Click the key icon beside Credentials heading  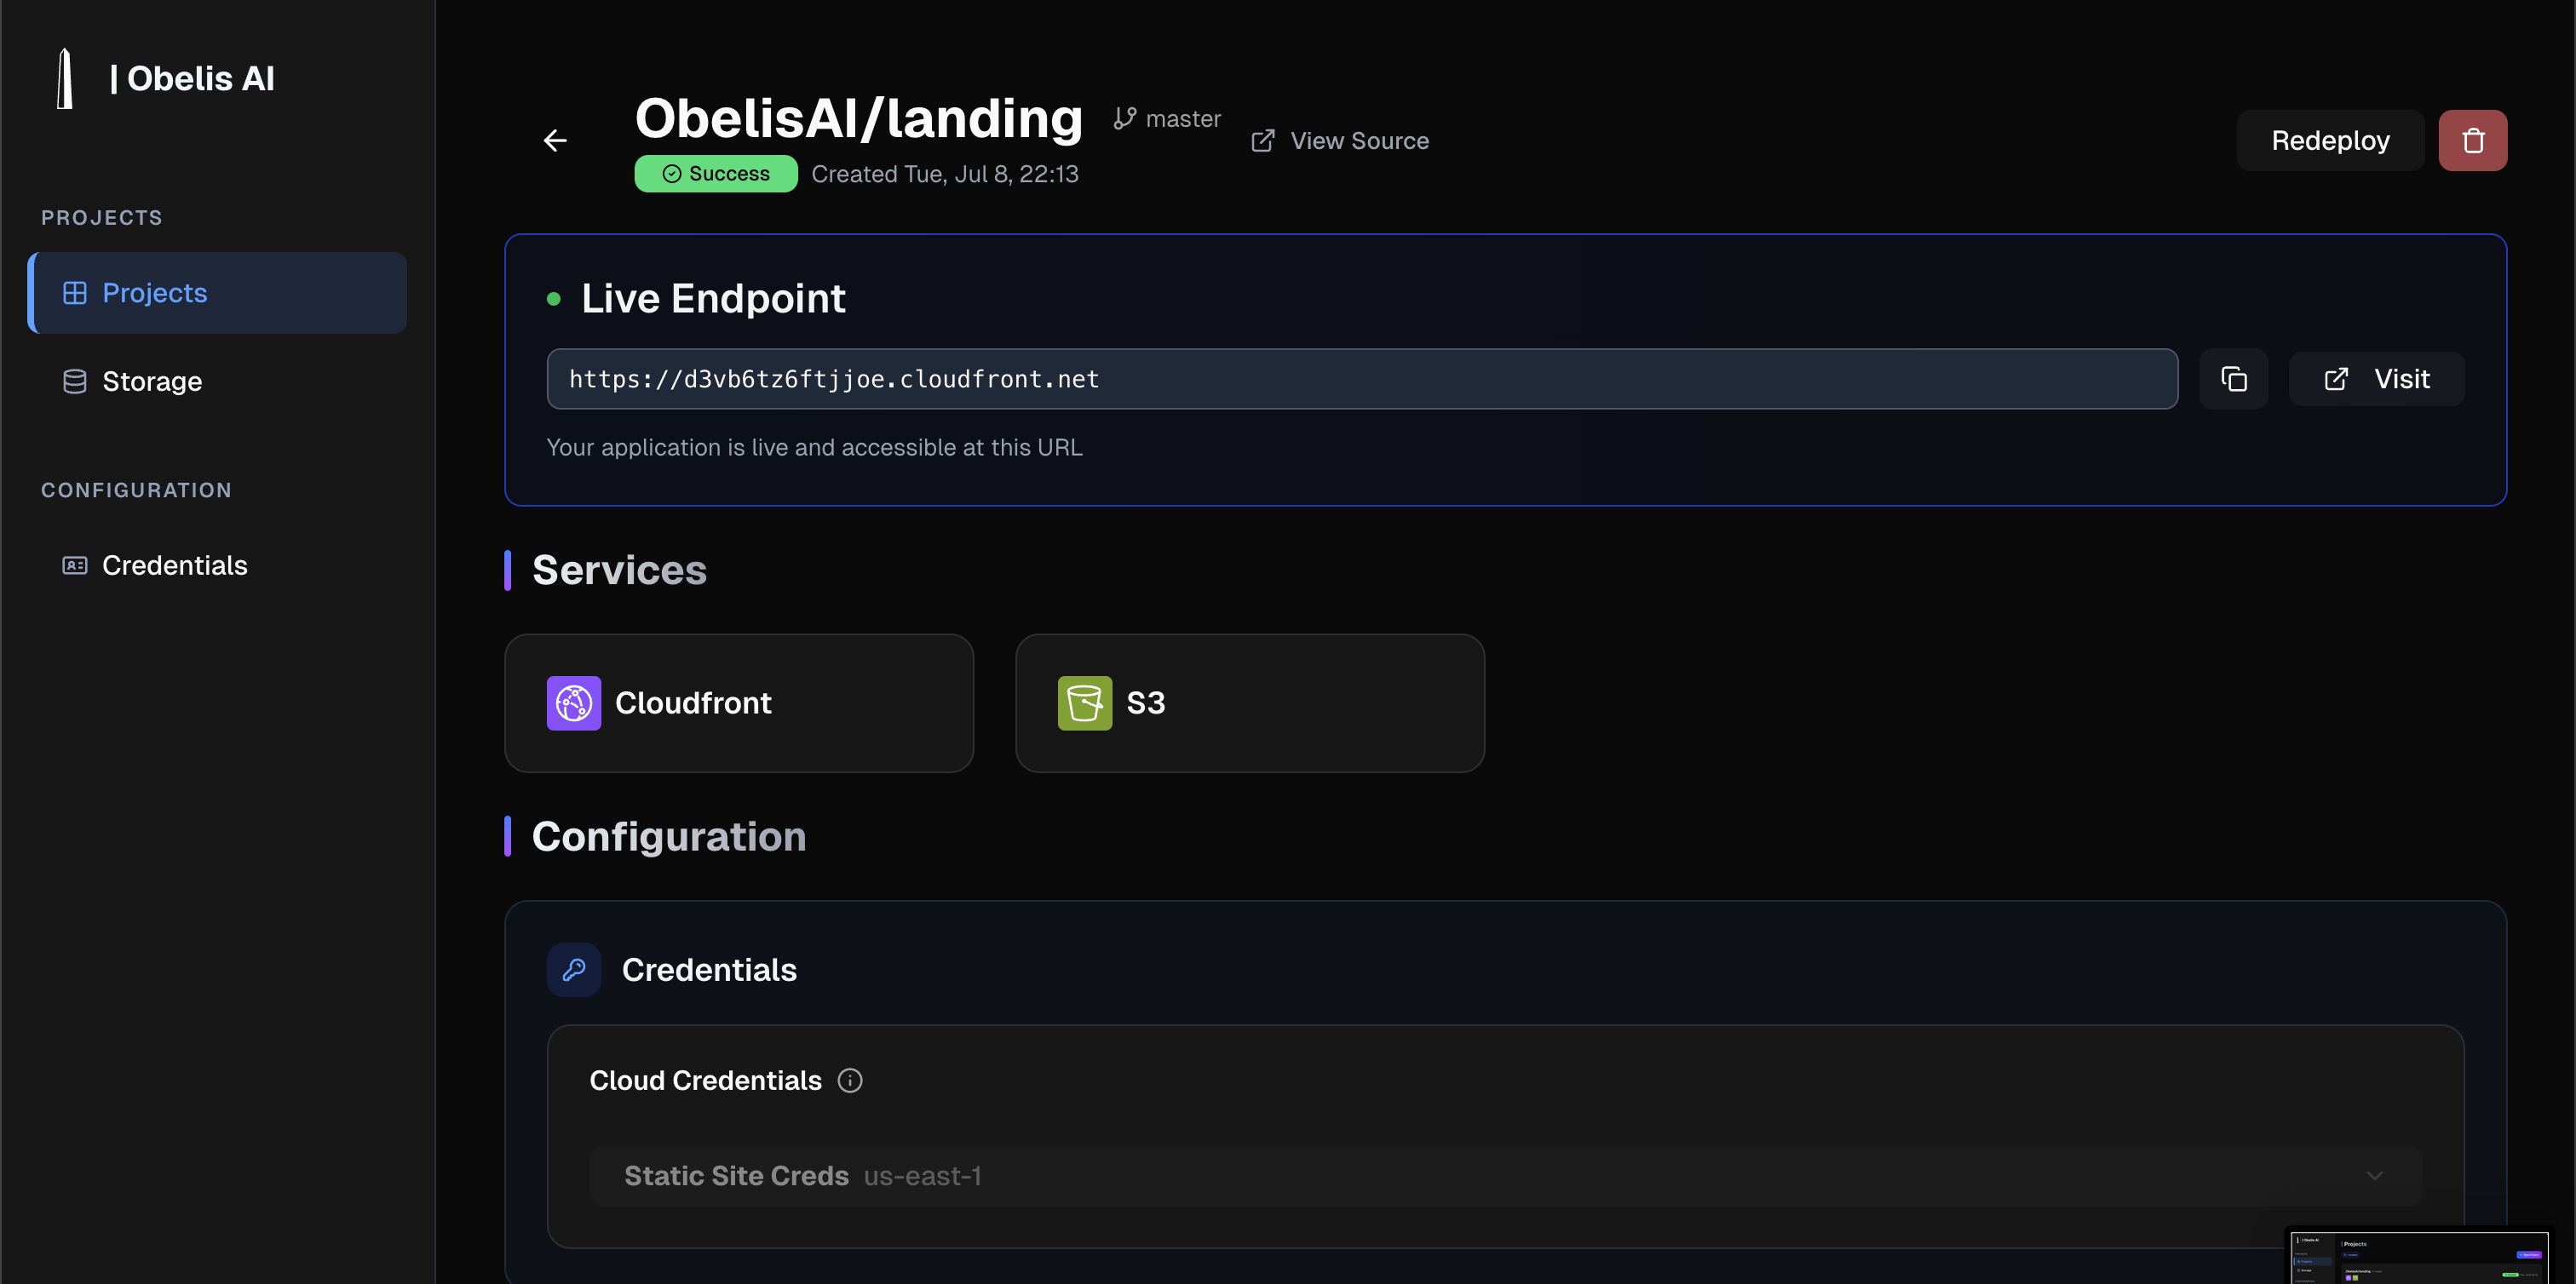[574, 968]
